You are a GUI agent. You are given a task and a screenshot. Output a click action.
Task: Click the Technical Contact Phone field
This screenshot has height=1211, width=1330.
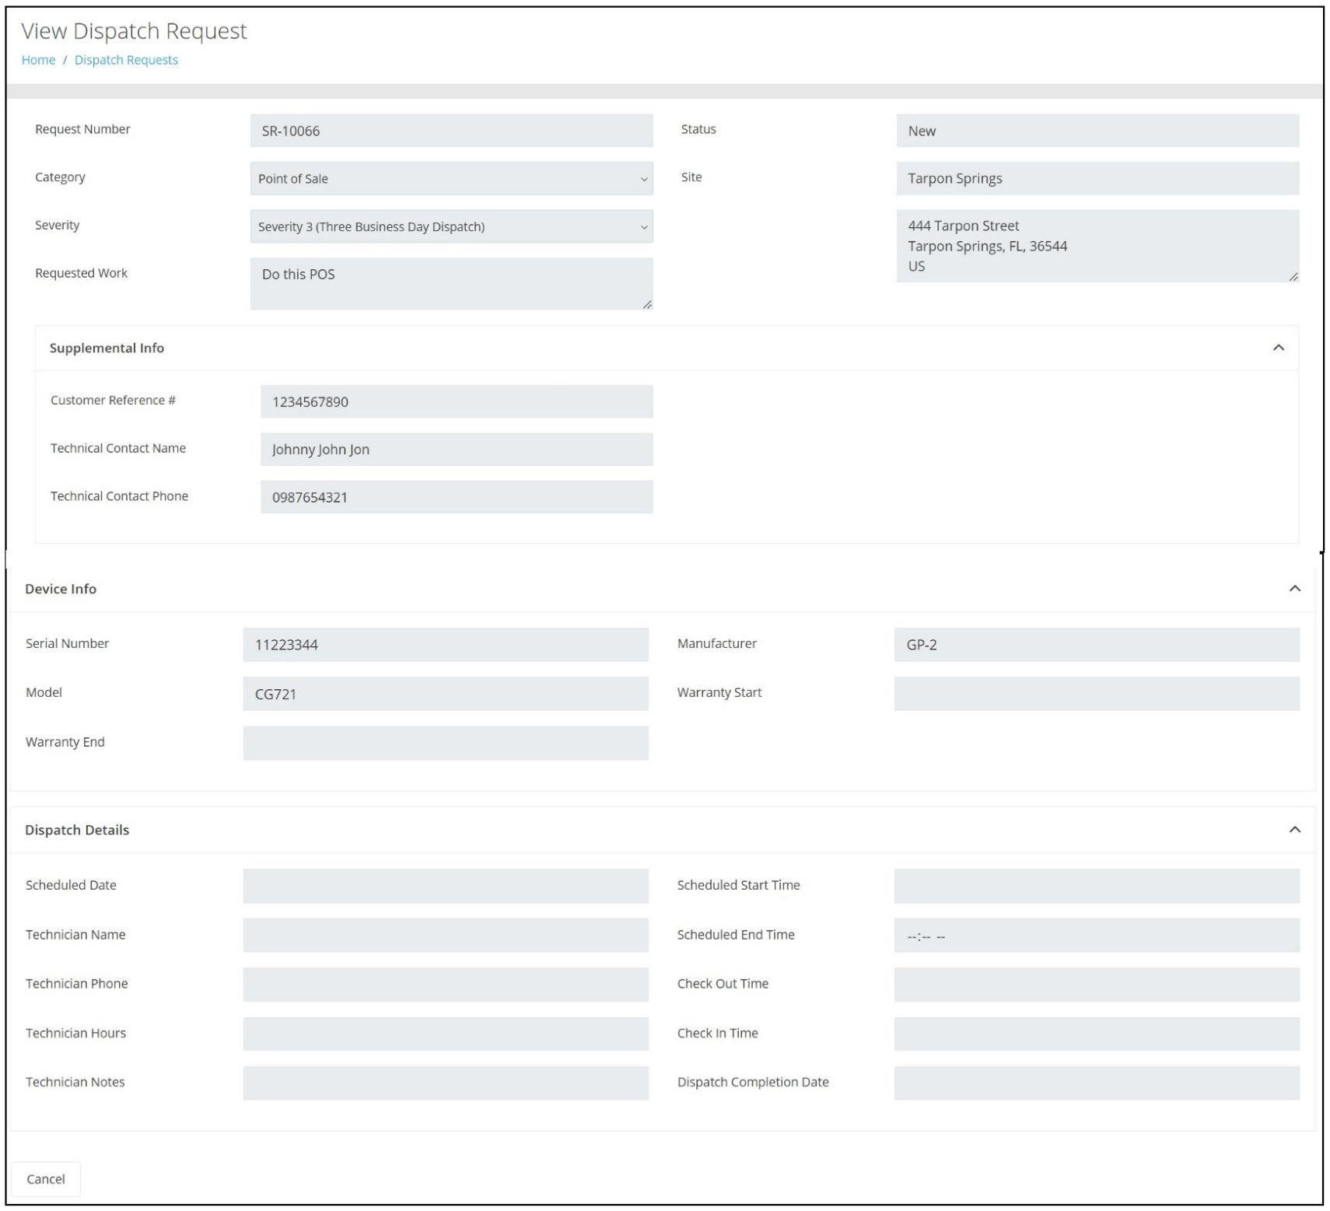click(457, 497)
